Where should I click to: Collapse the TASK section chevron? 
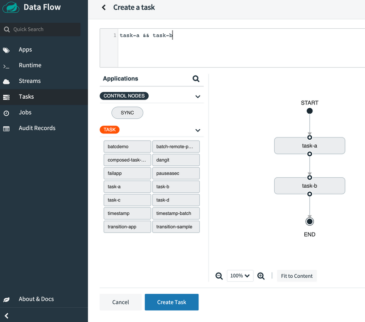tap(198, 130)
